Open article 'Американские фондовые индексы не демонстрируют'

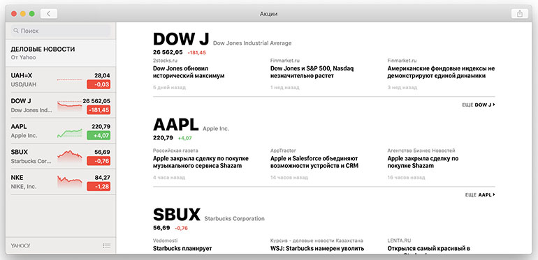tap(442, 72)
